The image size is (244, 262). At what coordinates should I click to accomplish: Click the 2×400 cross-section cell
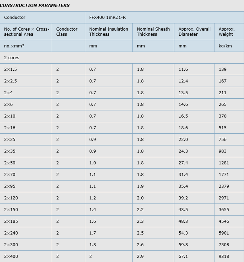click(11, 256)
